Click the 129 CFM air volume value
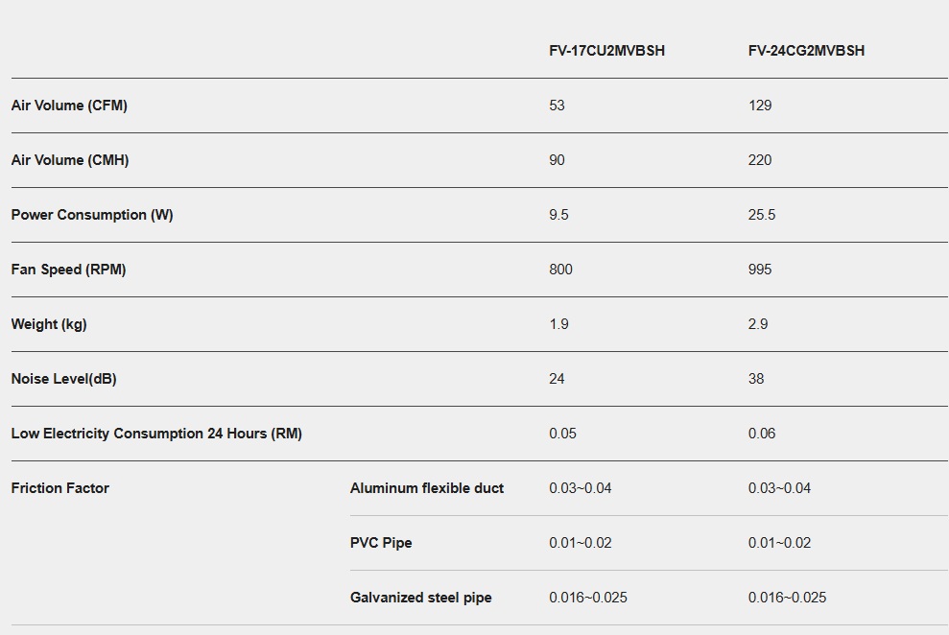 760,106
